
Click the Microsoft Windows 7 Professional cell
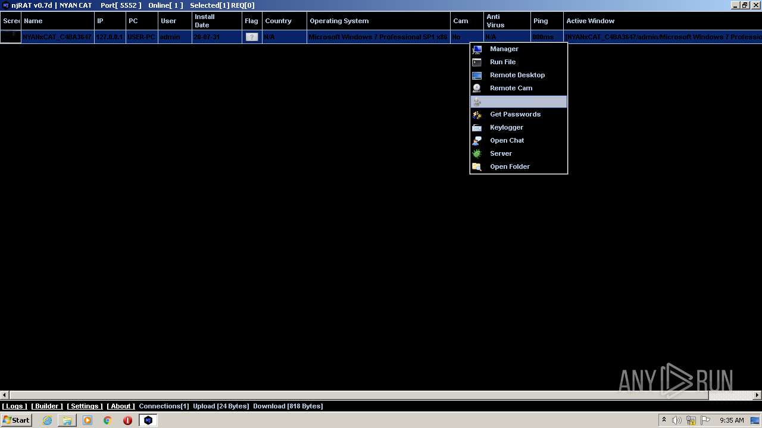point(378,37)
